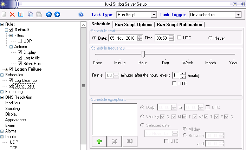246x150 pixels.
Task: Collapse the Schedules node
Action: coord(2,75)
